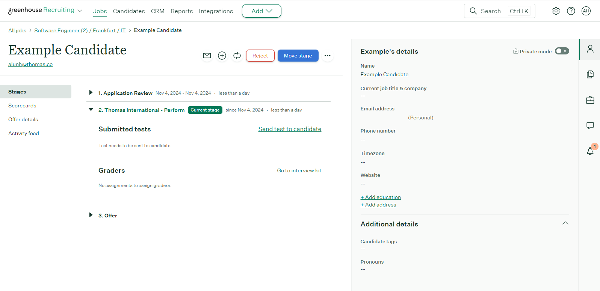600x291 pixels.
Task: Click the private mode lock icon
Action: point(516,51)
